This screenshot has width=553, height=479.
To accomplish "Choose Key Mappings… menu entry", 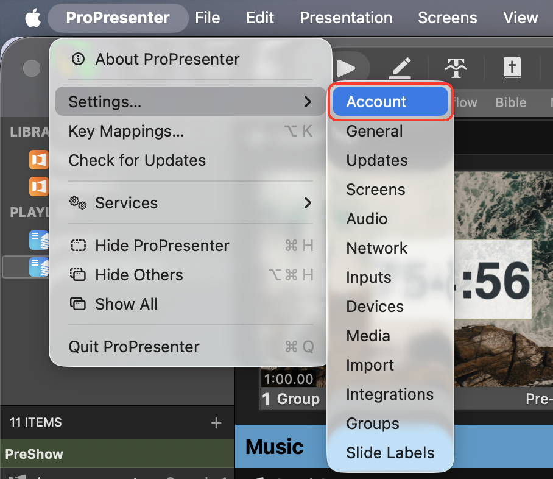I will tap(191, 131).
